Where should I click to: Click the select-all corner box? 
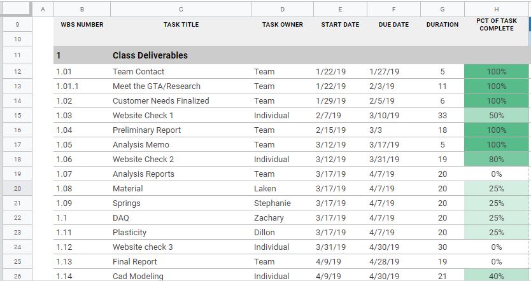[17, 9]
